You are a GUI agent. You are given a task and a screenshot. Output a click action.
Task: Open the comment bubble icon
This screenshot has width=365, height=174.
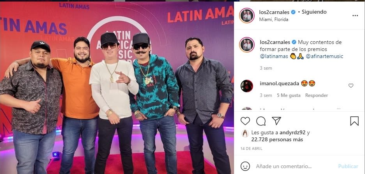tap(261, 121)
